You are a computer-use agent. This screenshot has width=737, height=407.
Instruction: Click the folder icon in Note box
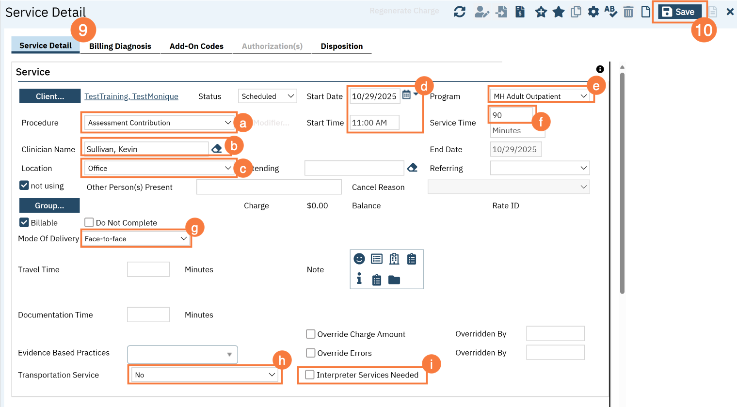tap(394, 280)
